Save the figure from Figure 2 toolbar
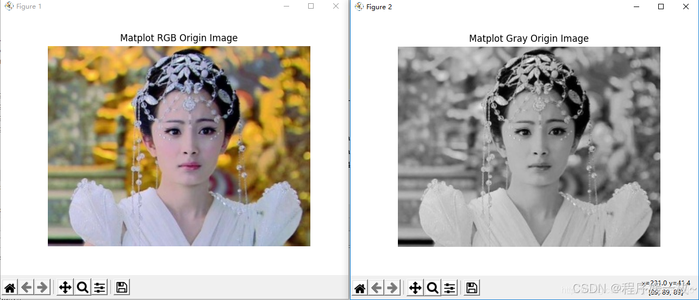 pyautogui.click(x=472, y=288)
